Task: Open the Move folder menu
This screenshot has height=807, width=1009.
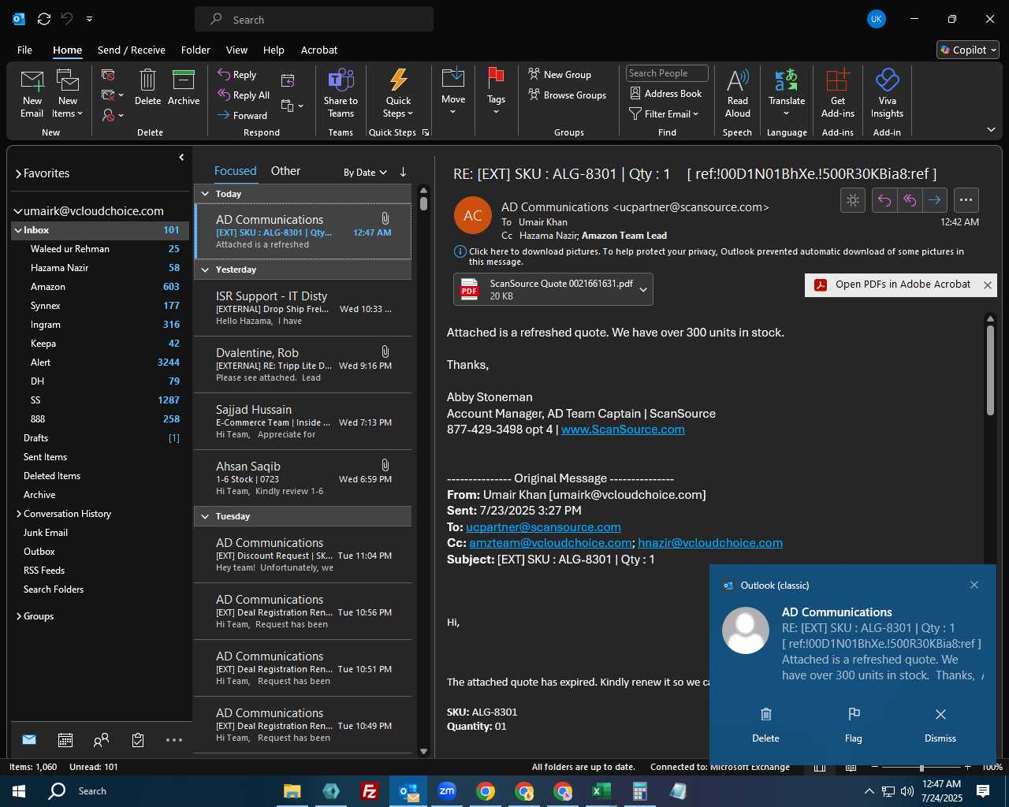Action: click(x=453, y=91)
